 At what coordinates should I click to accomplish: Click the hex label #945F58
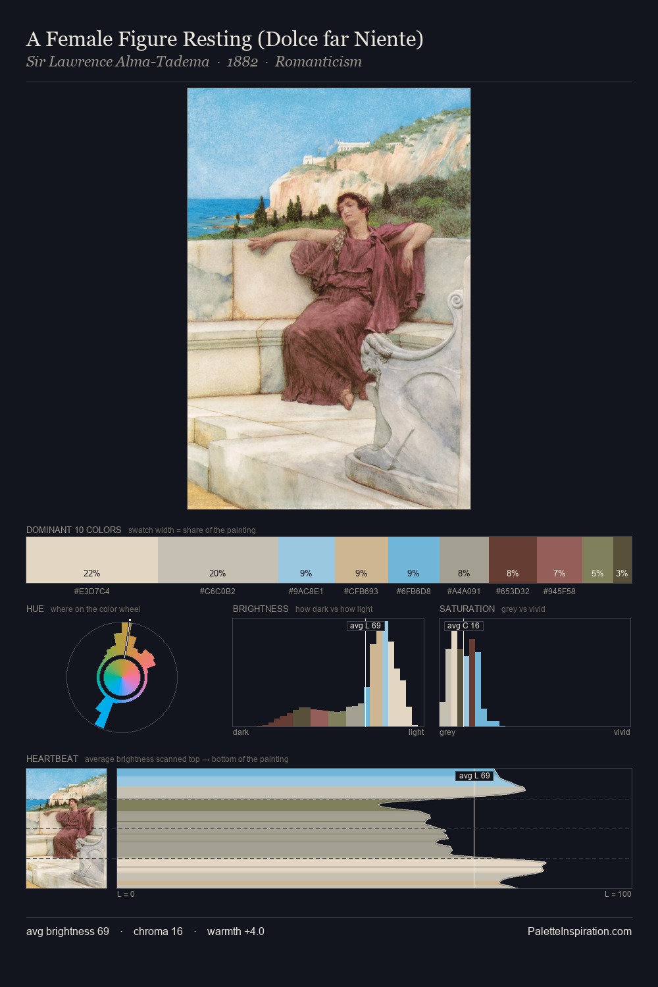[x=559, y=592]
